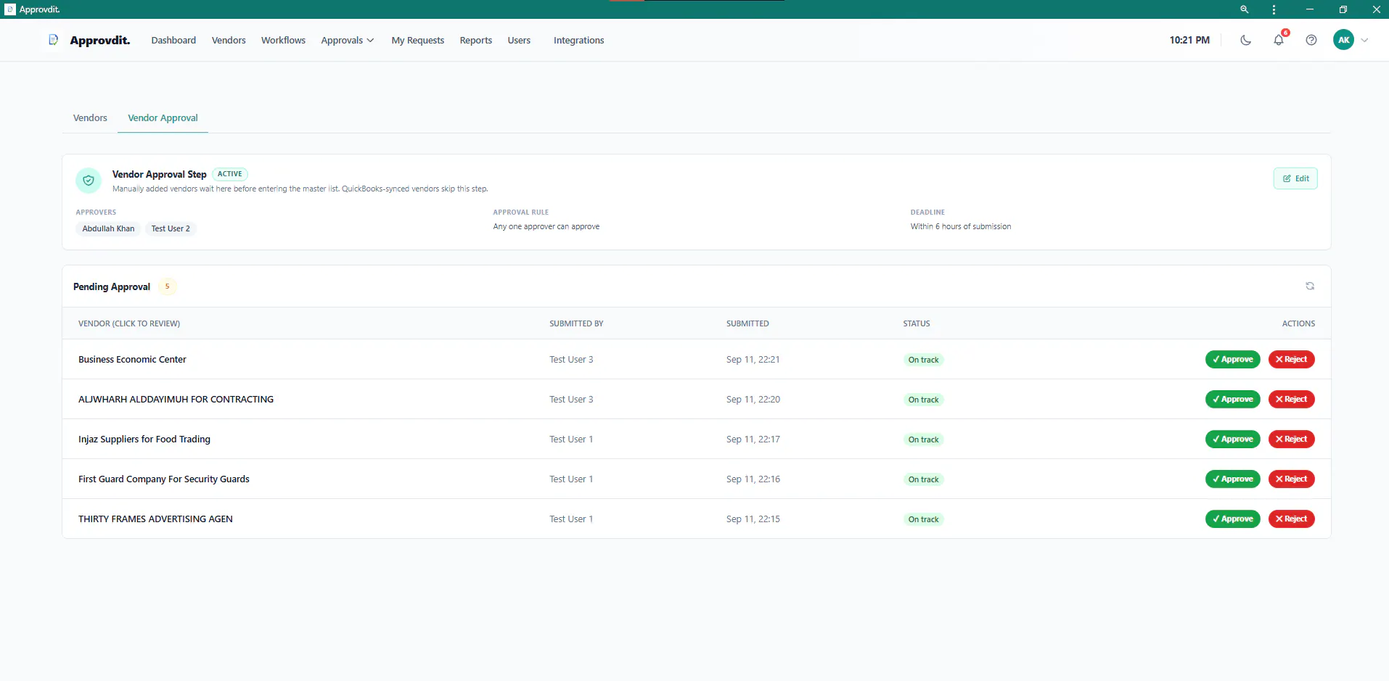The width and height of the screenshot is (1389, 681).
Task: Click the STATUS column header
Action: pos(916,323)
